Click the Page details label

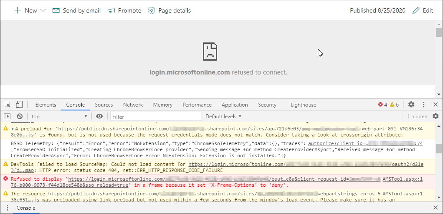[175, 11]
